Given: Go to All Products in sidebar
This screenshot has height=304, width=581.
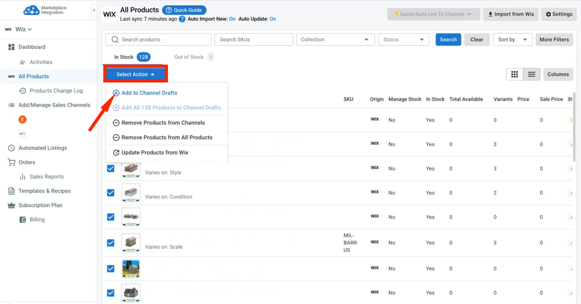Looking at the screenshot, I should [x=34, y=76].
